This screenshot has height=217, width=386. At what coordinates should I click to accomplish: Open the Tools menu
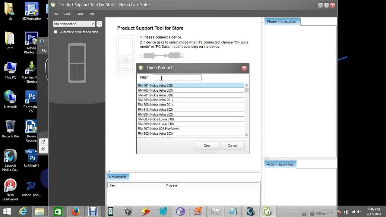pyautogui.click(x=79, y=14)
